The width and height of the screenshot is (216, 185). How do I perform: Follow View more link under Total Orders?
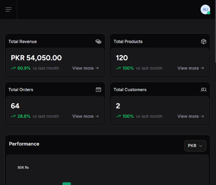tap(86, 116)
